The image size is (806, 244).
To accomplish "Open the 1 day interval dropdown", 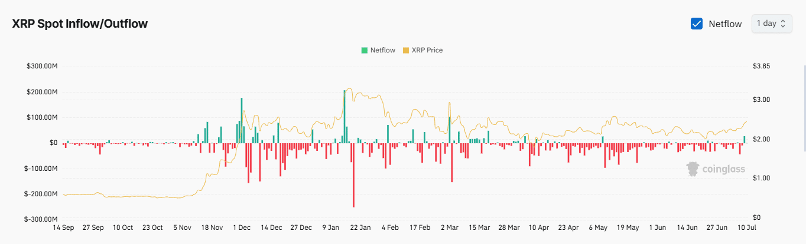I will pyautogui.click(x=772, y=24).
